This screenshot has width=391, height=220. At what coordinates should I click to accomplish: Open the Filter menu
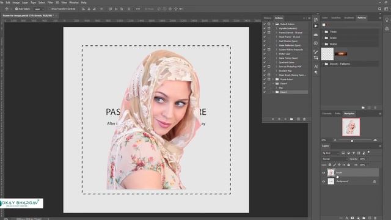[x=50, y=2]
